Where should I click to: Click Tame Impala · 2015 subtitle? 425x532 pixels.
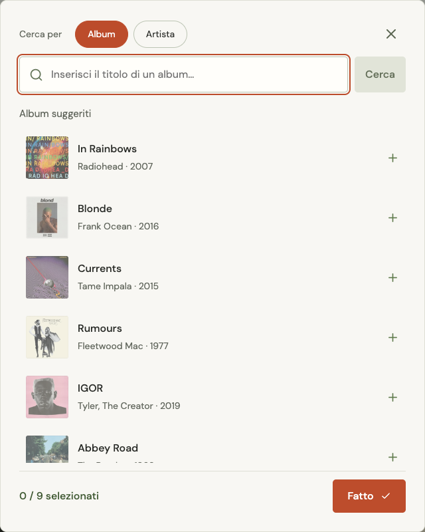118,287
